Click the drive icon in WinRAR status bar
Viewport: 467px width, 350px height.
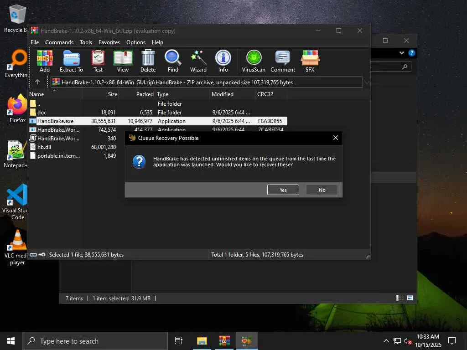(33, 254)
